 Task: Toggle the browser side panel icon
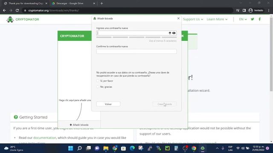click(x=244, y=10)
